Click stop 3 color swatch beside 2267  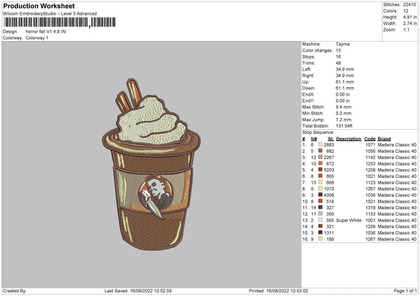(x=321, y=157)
